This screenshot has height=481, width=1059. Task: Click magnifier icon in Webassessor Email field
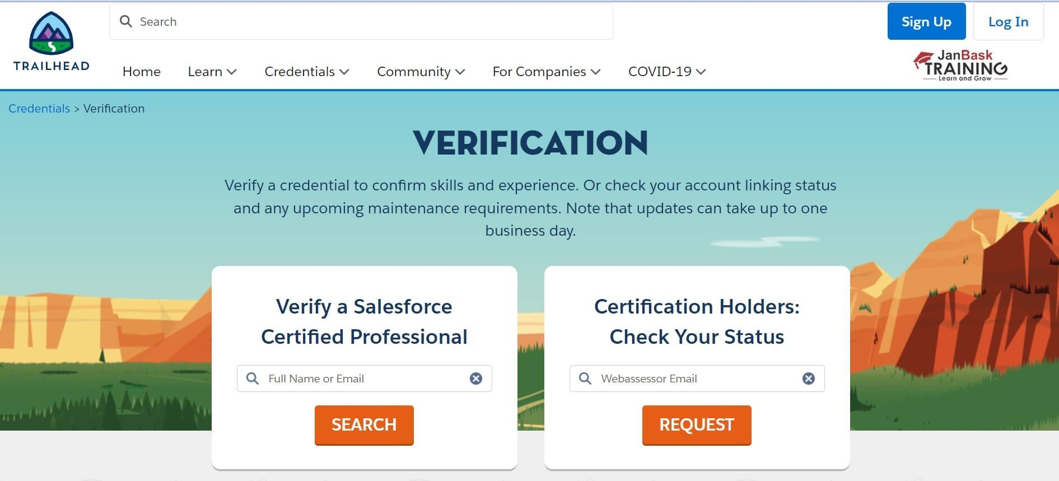pyautogui.click(x=585, y=379)
